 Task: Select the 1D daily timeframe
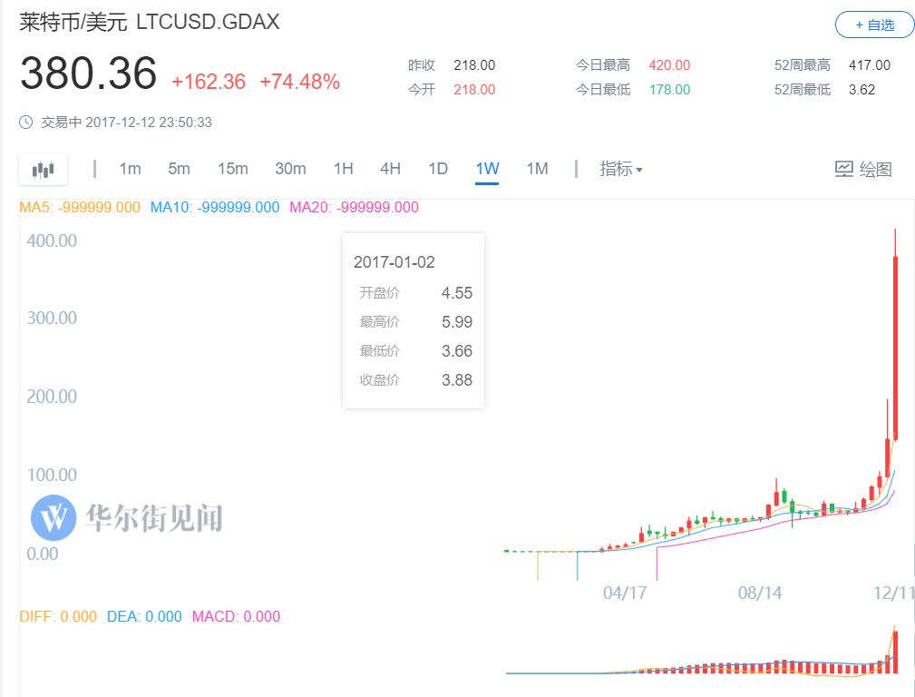438,169
